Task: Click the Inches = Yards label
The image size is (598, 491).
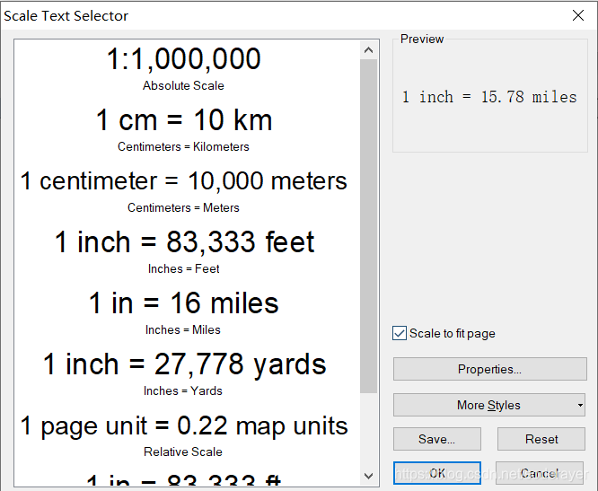Action: pyautogui.click(x=183, y=390)
